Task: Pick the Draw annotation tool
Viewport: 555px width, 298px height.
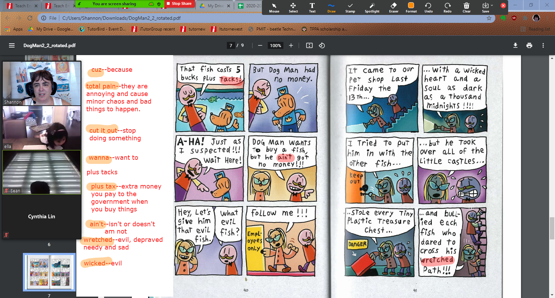Action: click(x=331, y=8)
